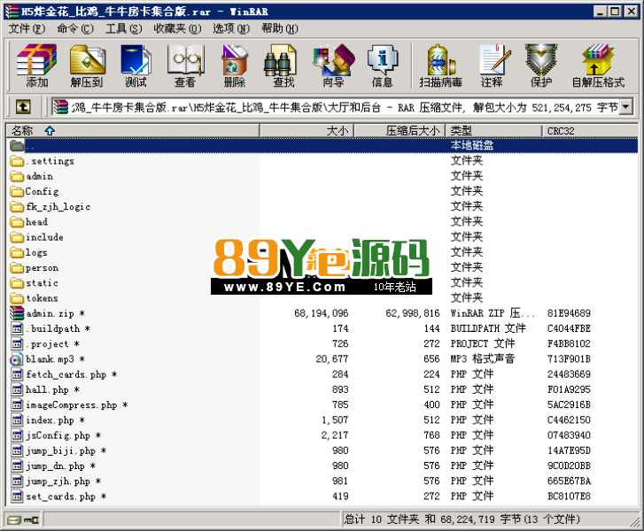Image resolution: width=644 pixels, height=531 pixels.
Task: Open the Commands (命令) menu
Action: (75, 28)
